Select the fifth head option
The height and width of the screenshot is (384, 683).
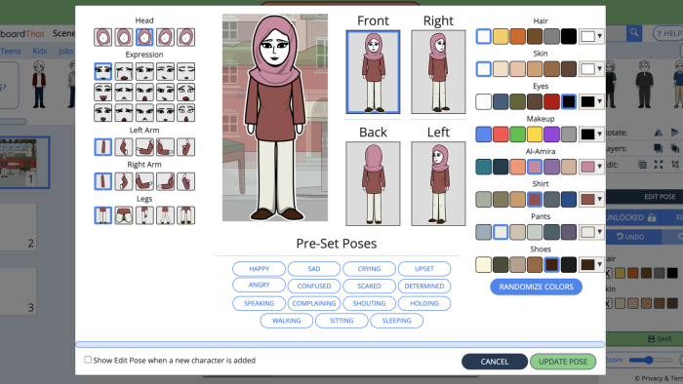186,37
